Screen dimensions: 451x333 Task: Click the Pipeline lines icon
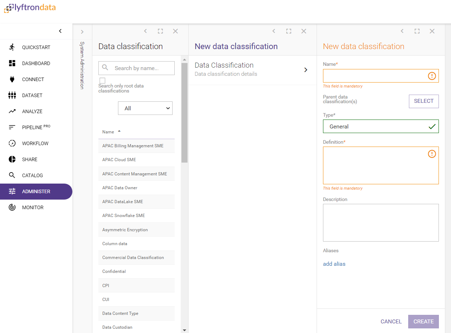tap(12, 127)
